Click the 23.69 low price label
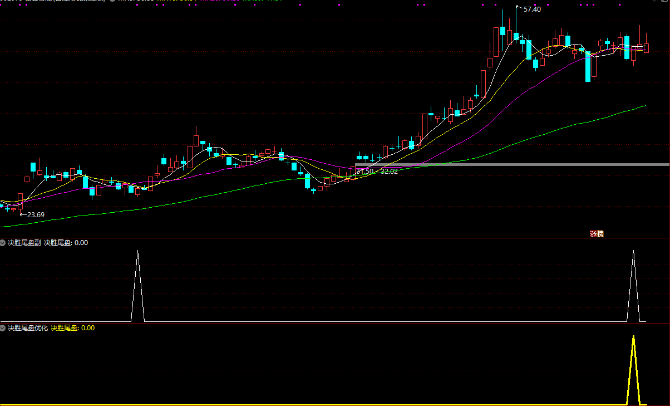Image resolution: width=670 pixels, height=406 pixels. point(36,214)
